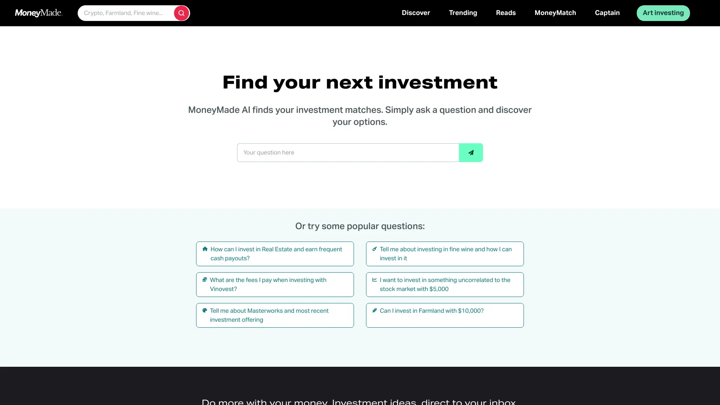This screenshot has width=720, height=405.
Task: Open the Discover menu item
Action: tap(416, 13)
